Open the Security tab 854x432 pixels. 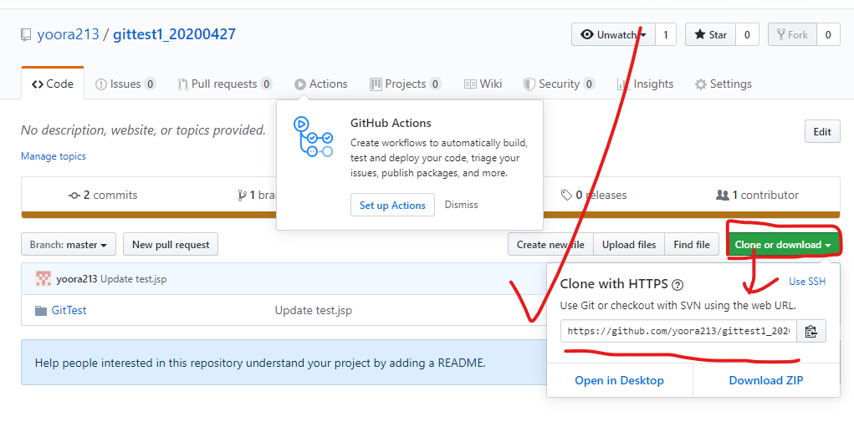558,84
